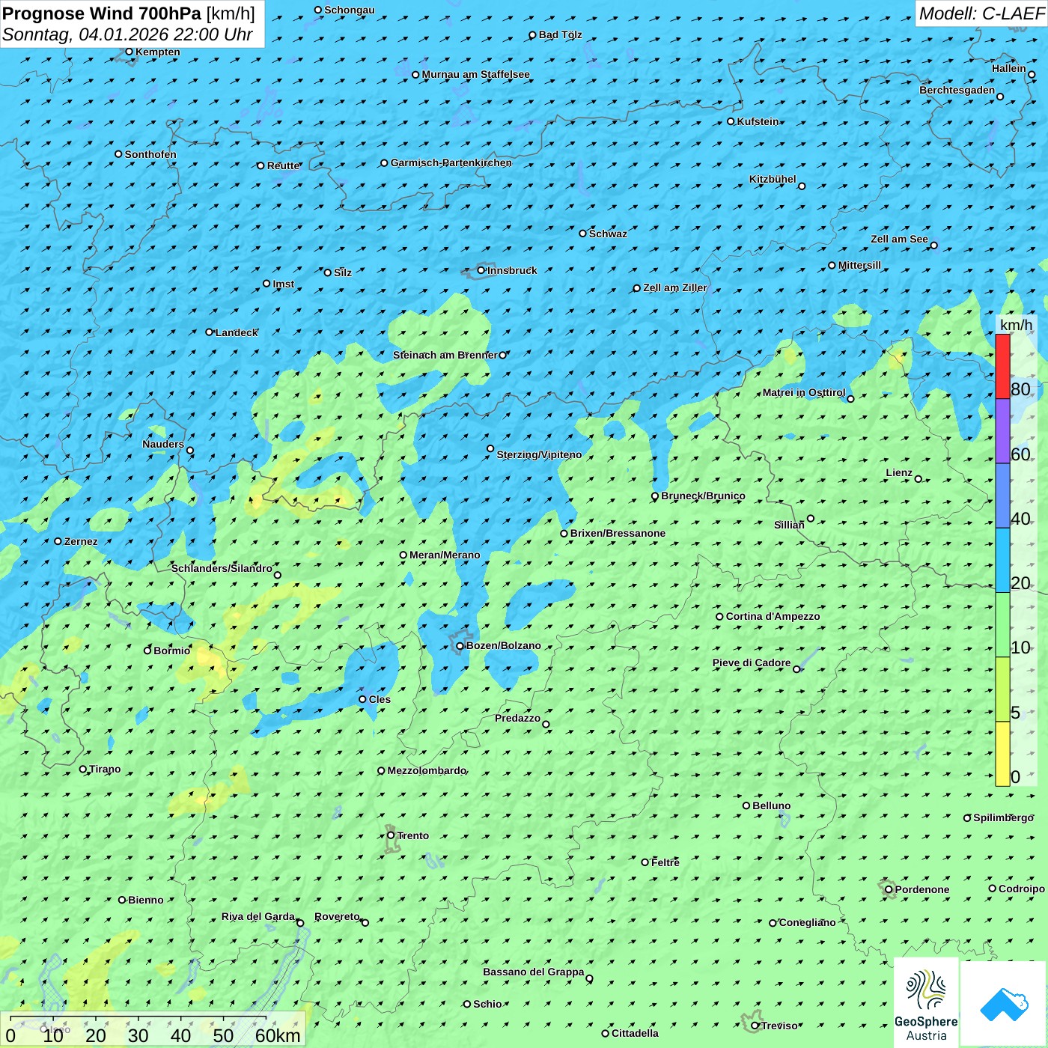1048x1048 pixels.
Task: Click the Belluno city label
Action: point(771,805)
